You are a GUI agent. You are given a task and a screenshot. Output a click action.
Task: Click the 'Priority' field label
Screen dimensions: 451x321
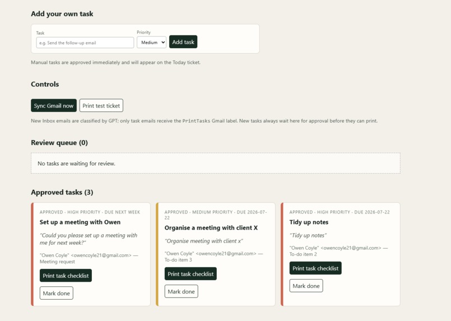143,32
